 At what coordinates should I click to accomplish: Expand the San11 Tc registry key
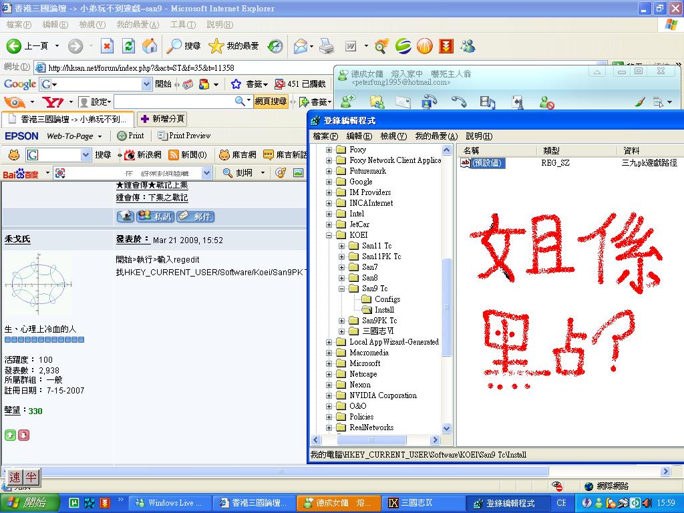click(x=342, y=246)
